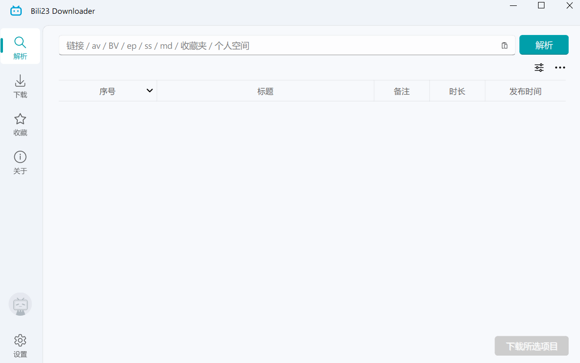This screenshot has width=580, height=363.
Task: Close the Bili23 Downloader window
Action: (x=569, y=5)
